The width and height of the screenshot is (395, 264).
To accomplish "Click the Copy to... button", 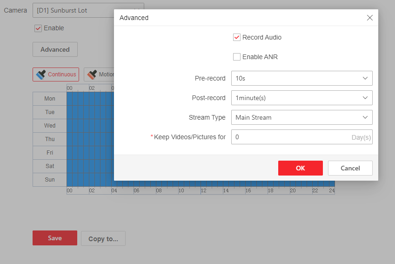I will click(103, 238).
